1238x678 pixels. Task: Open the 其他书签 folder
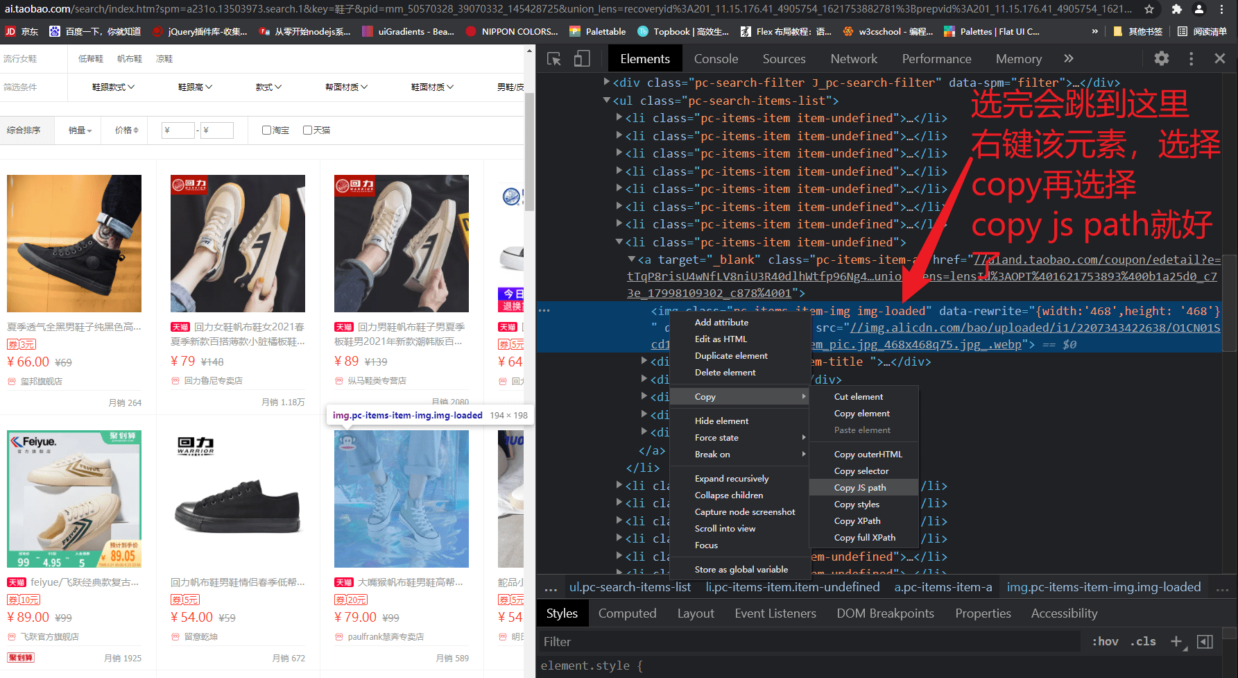pyautogui.click(x=1137, y=31)
